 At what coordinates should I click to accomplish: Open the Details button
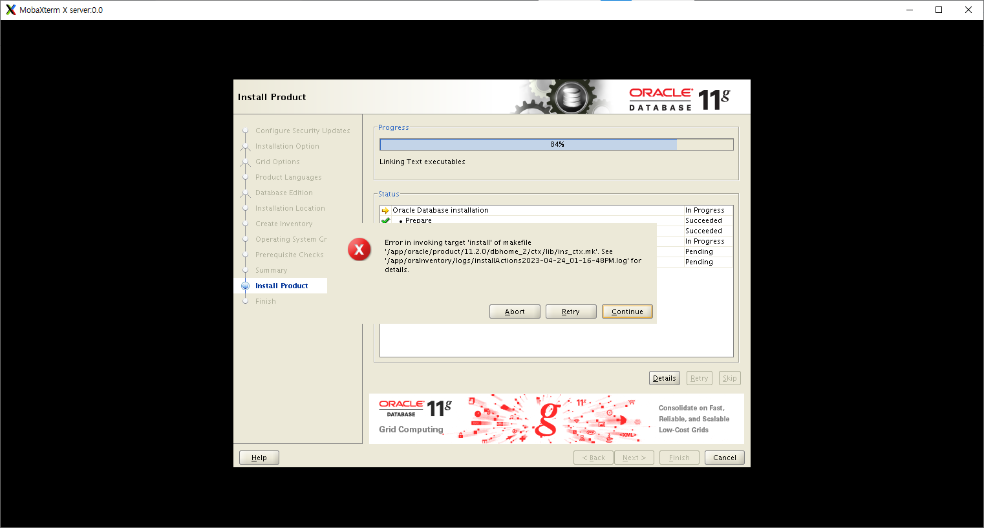tap(665, 378)
